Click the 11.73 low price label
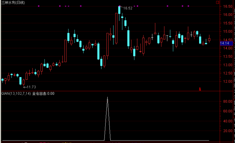 point(31,87)
